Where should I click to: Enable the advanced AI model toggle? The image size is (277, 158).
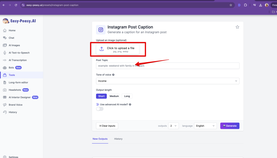pos(100,109)
